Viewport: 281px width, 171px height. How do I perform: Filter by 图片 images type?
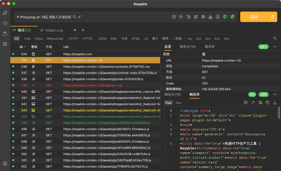[155, 39]
